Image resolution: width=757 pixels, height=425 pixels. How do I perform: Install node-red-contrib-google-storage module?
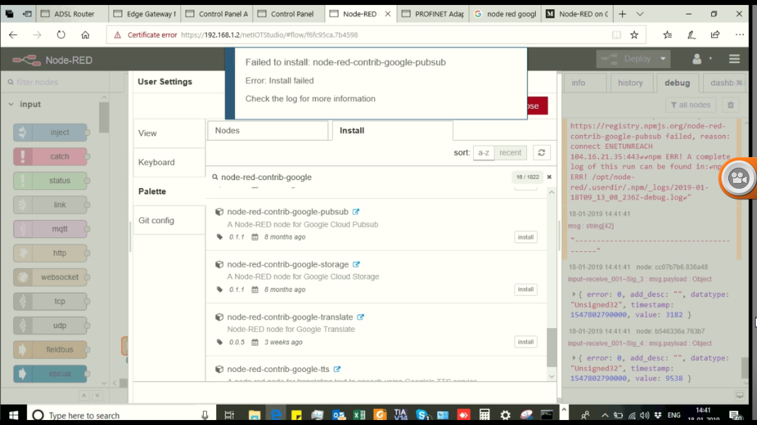(x=525, y=289)
